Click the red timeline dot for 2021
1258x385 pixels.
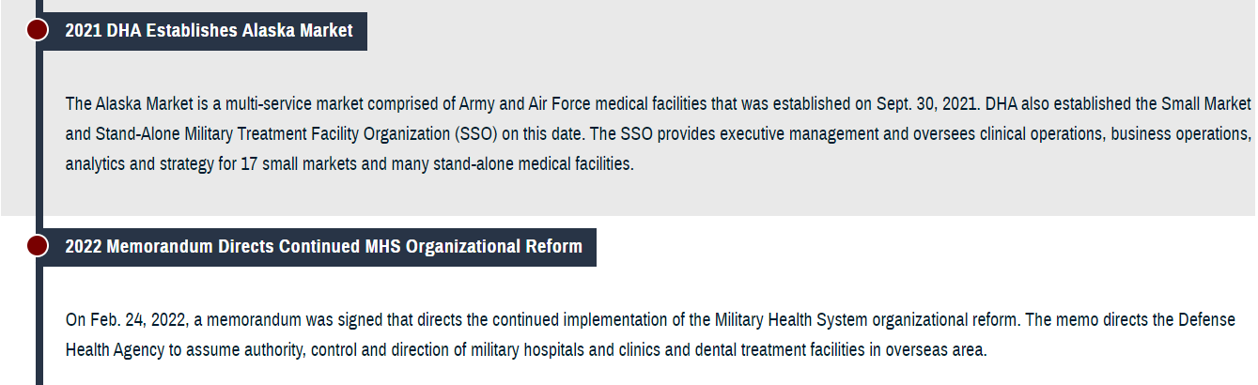coord(37,30)
